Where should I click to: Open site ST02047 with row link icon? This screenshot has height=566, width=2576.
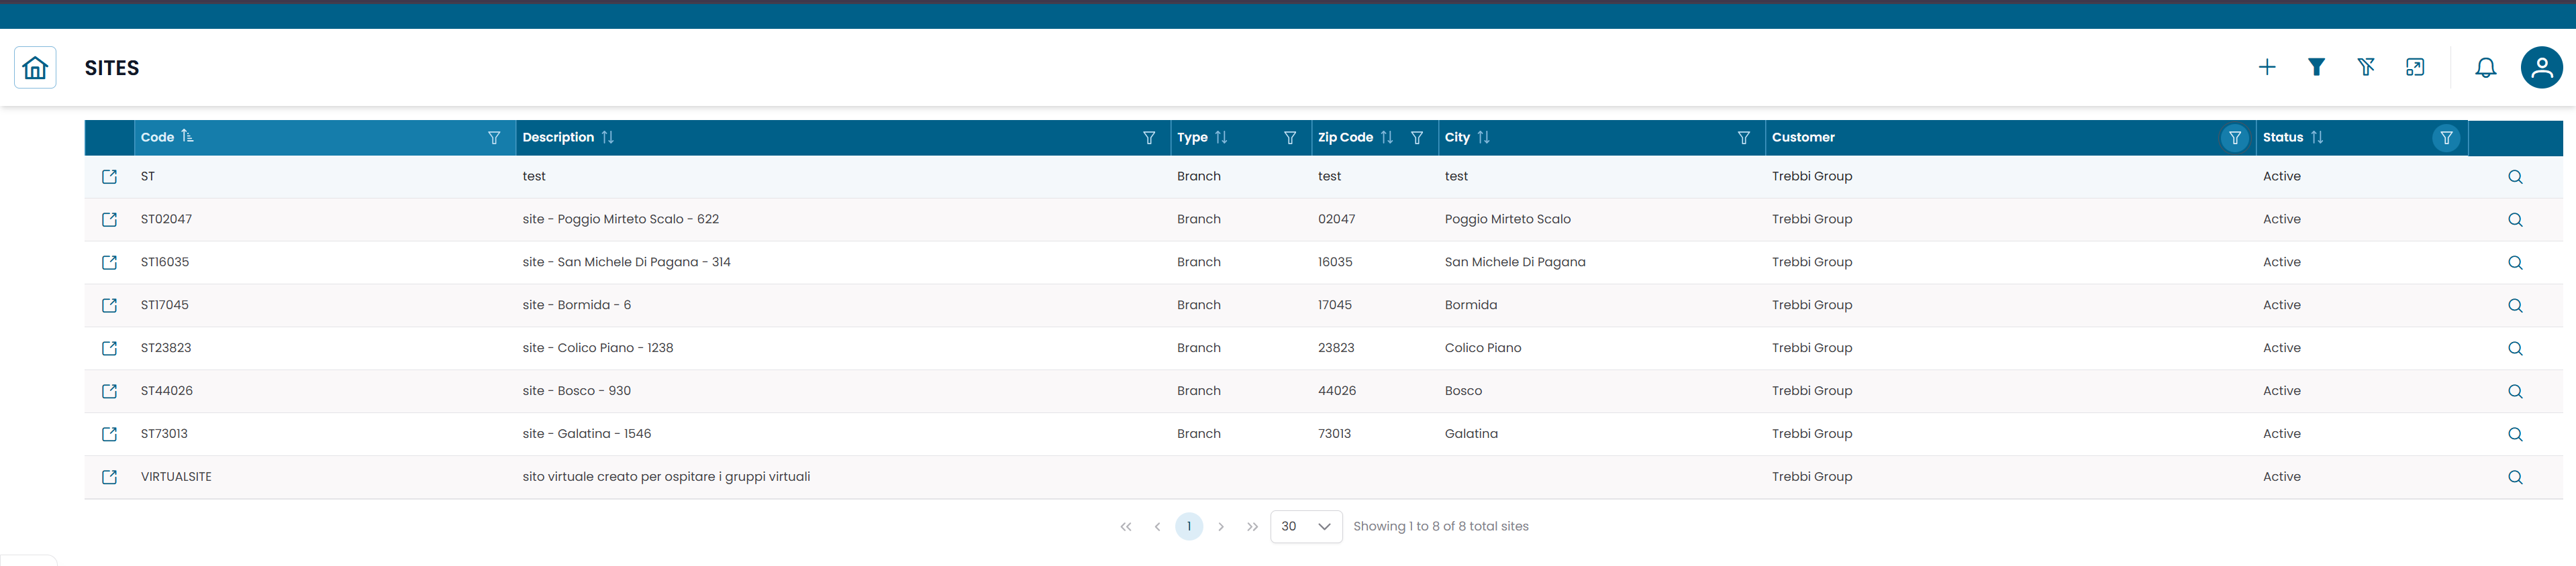110,220
